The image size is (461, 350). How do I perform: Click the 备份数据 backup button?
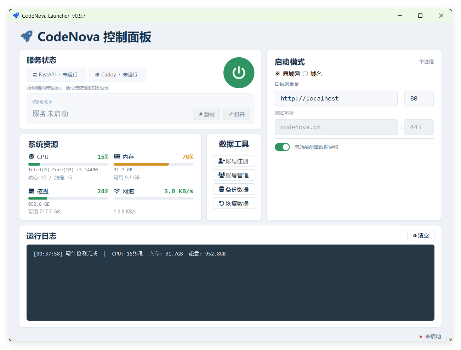(234, 189)
